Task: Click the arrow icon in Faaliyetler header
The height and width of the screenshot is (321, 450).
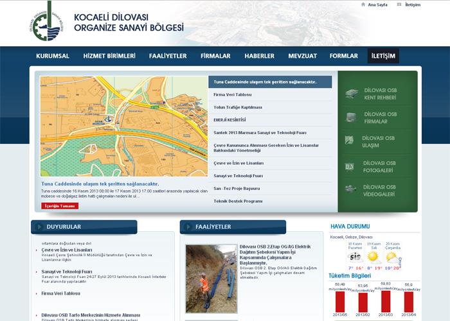Action: click(188, 227)
